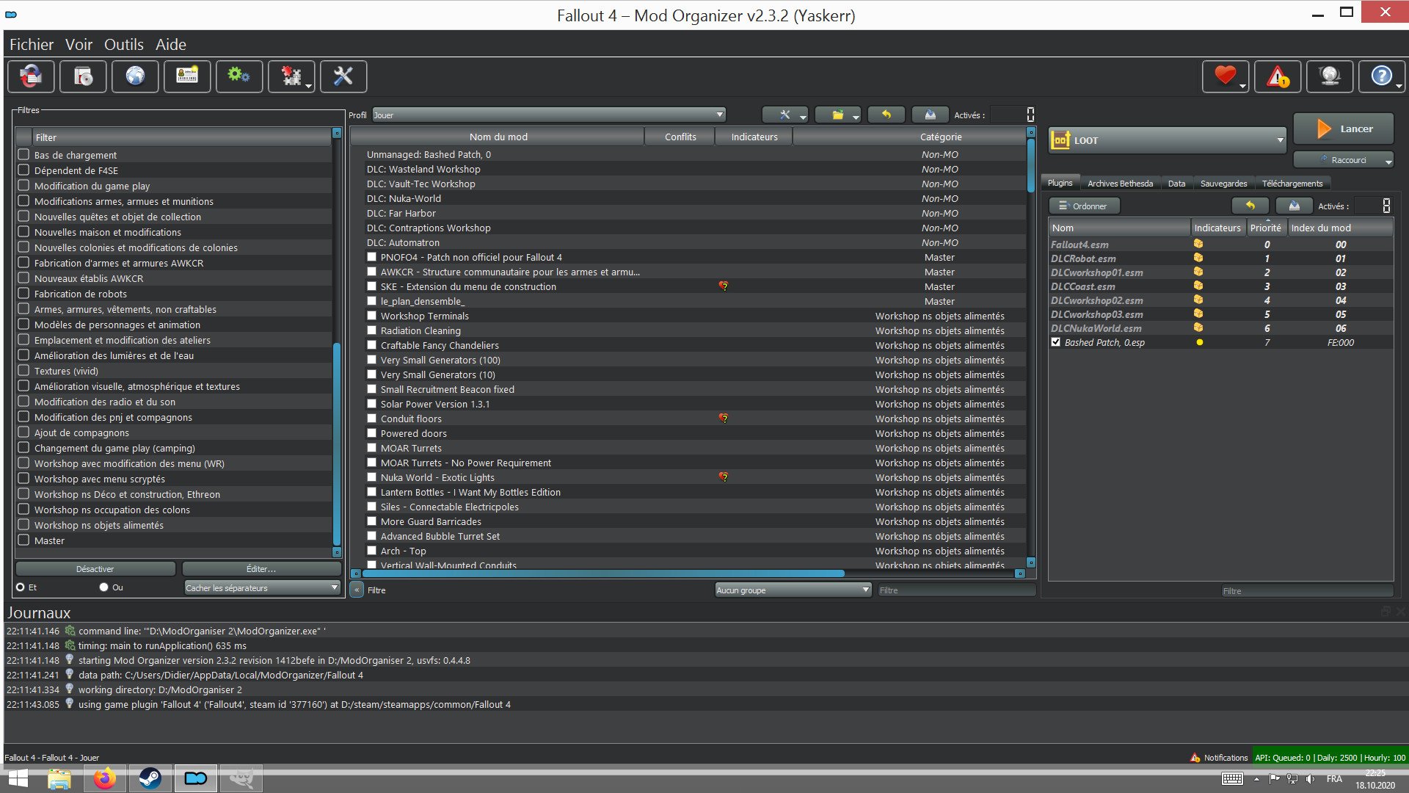
Task: Select the Et radio option
Action: [x=21, y=587]
